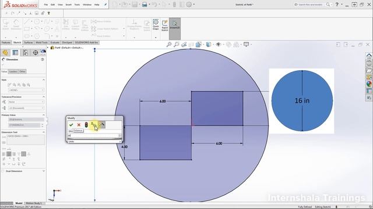This screenshot has height=209, width=373.
Task: Open Tolerance type None dropdown
Action: tap(26, 102)
